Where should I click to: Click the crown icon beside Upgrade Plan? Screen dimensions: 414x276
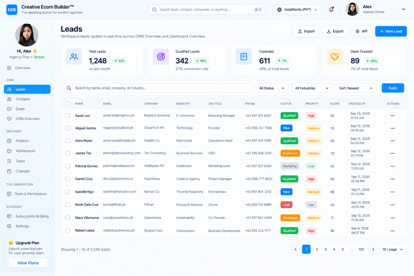point(11,243)
